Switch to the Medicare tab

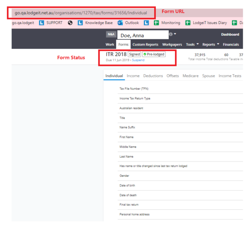[x=190, y=76]
